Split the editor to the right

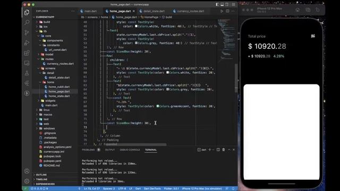point(227,11)
